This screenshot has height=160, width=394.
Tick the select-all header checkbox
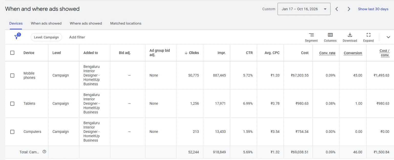(12, 53)
